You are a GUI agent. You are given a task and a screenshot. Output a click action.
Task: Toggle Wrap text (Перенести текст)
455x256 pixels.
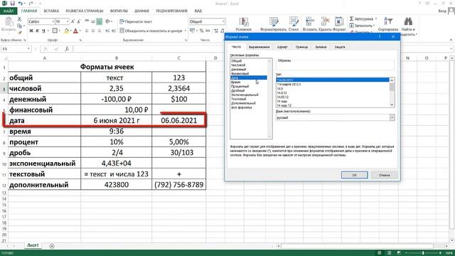click(x=136, y=21)
